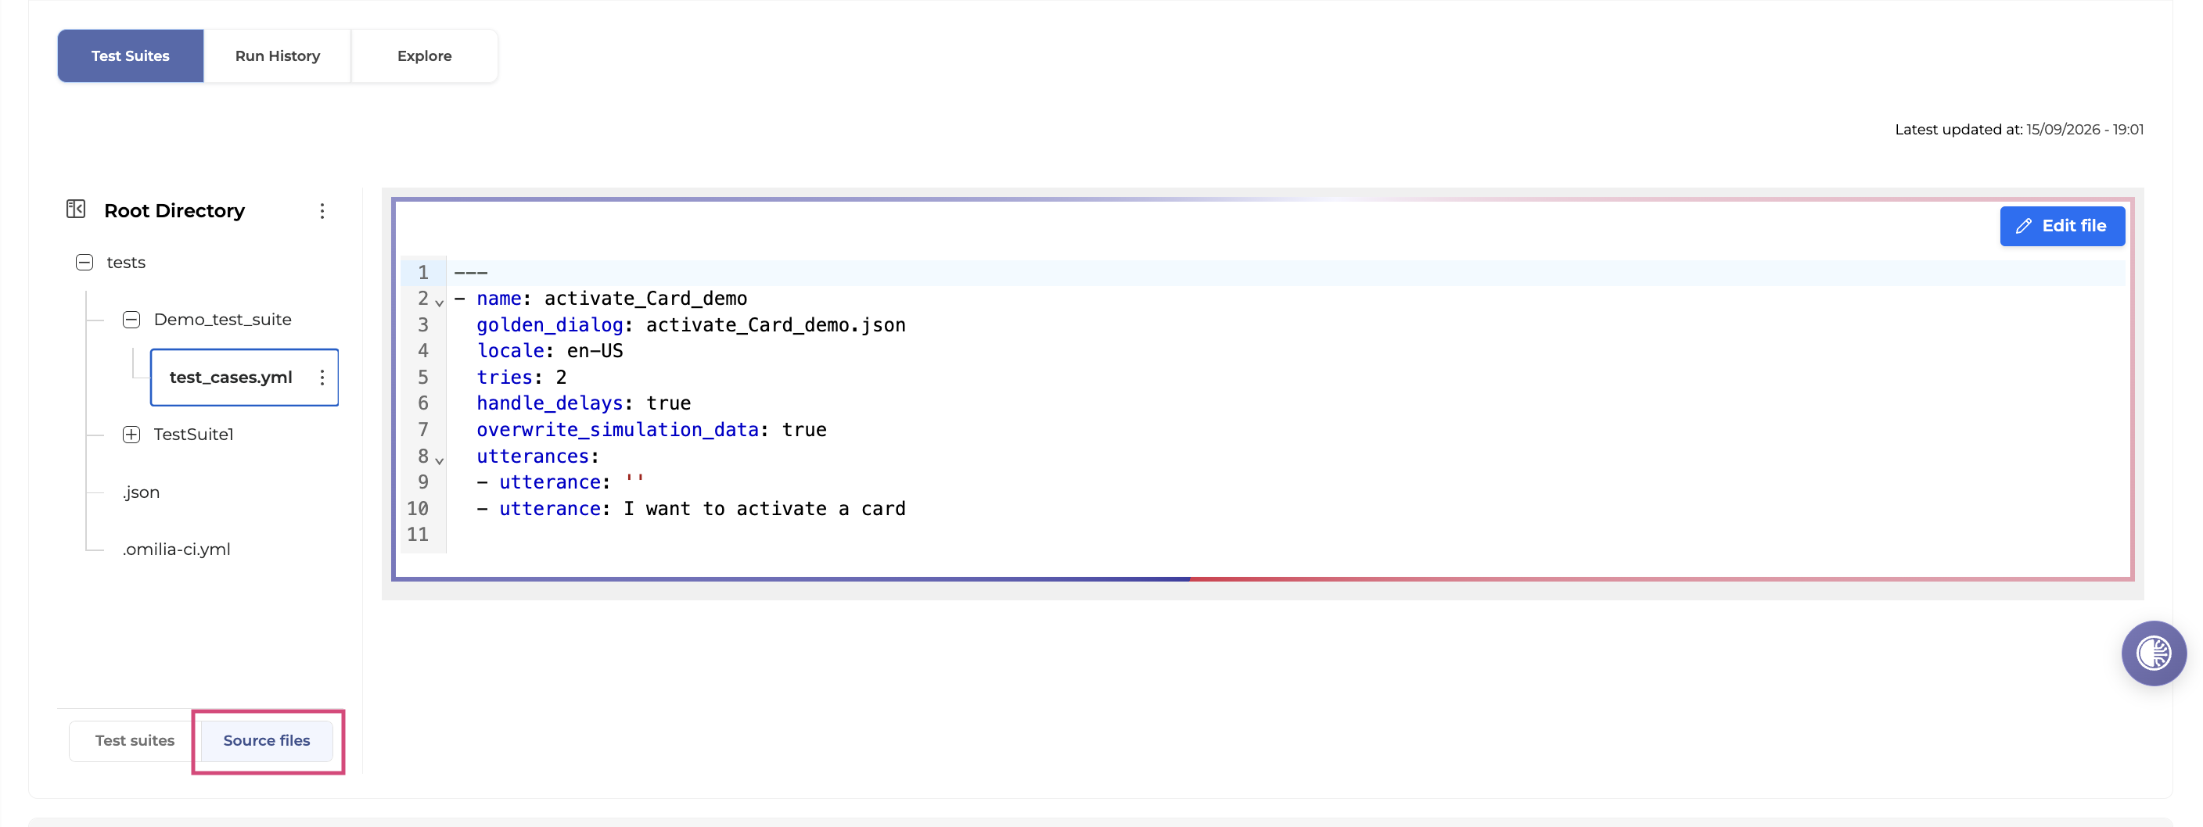This screenshot has width=2203, height=827.
Task: Select the Source files tab
Action: click(x=267, y=741)
